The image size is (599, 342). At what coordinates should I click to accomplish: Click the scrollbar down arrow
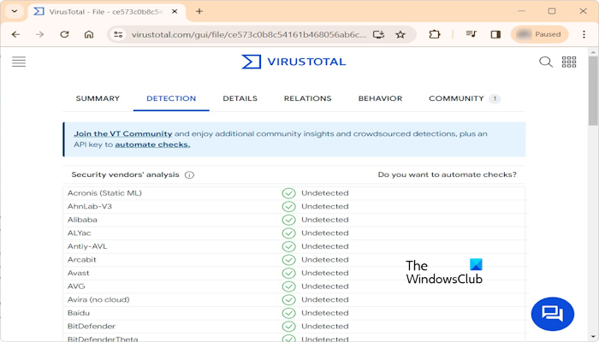coord(593,337)
